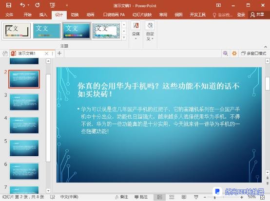Screen dimensions: 270x201
Task: Switch to the 切换 ribbon tab
Action: 75,15
